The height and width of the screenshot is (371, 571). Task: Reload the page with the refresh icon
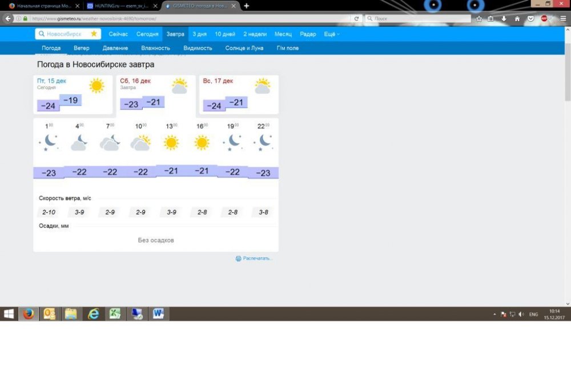point(357,18)
